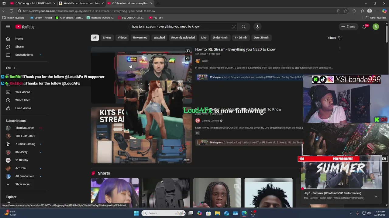
Task: Select the Over 20 min chip
Action: coord(261,38)
